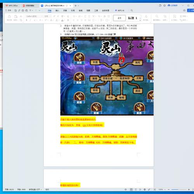
Task: Switch to the 审阅 (Review) ribbon tab
Action: click(x=80, y=10)
